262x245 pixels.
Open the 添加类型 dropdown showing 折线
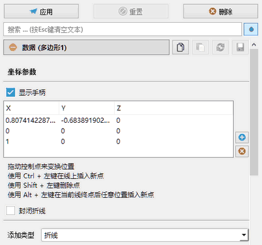(145, 235)
